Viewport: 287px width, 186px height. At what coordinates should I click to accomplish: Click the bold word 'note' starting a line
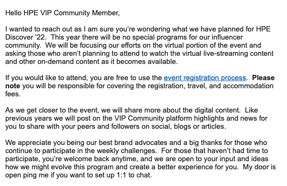click(12, 86)
